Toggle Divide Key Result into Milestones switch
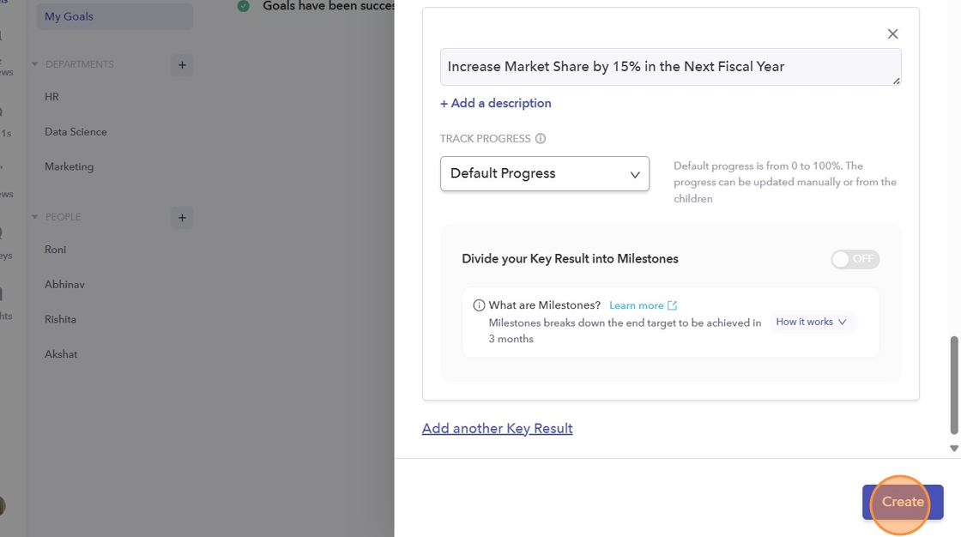Image resolution: width=961 pixels, height=537 pixels. pos(855,259)
